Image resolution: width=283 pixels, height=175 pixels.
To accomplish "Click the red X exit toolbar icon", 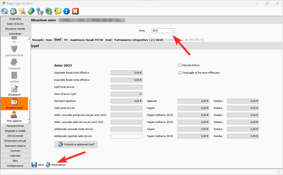I will 75,11.
